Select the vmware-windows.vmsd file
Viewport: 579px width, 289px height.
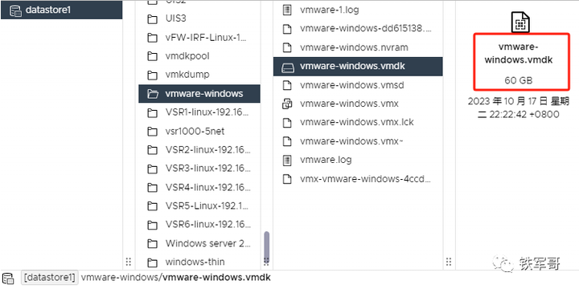click(x=358, y=85)
